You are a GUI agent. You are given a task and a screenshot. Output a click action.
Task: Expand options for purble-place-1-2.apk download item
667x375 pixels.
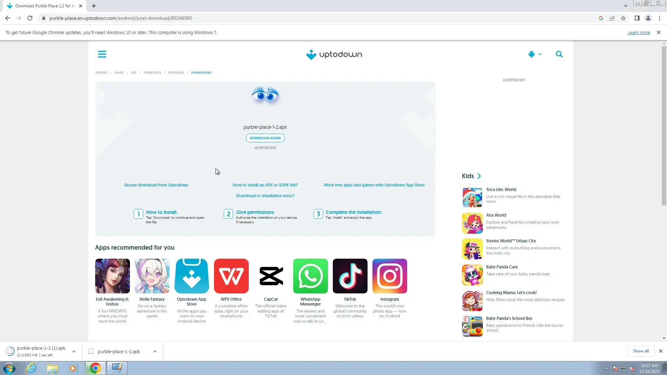(155, 351)
